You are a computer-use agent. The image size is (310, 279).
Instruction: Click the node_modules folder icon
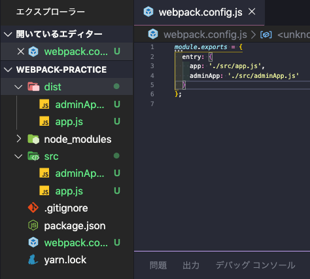pyautogui.click(x=33, y=139)
